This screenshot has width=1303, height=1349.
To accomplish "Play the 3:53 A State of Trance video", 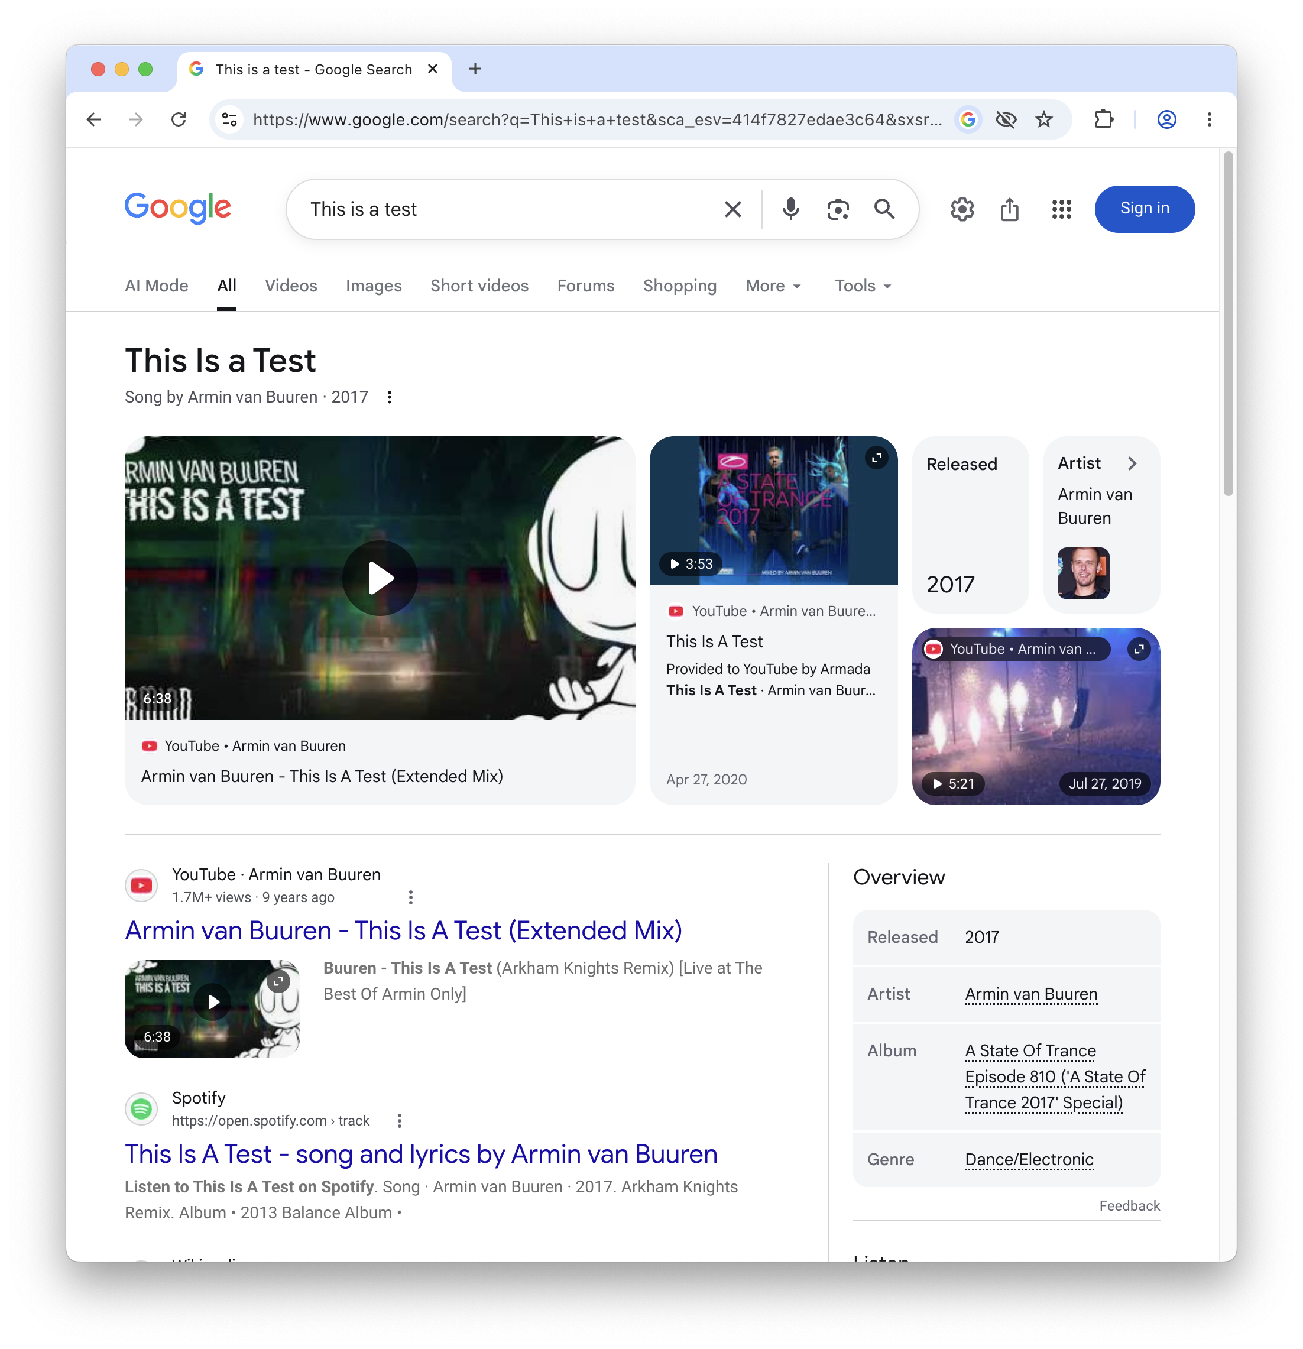I will 691,564.
